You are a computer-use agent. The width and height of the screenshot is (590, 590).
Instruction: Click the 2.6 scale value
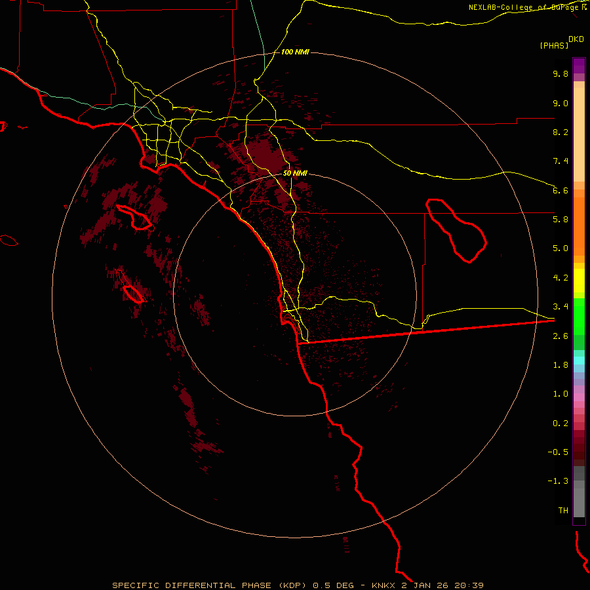pyautogui.click(x=560, y=336)
